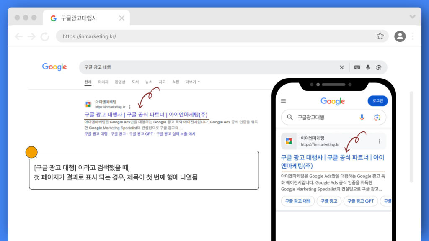The width and height of the screenshot is (429, 241).
Task: Click the 아이엔마케팅 favicon in the phone result
Action: pos(289,141)
